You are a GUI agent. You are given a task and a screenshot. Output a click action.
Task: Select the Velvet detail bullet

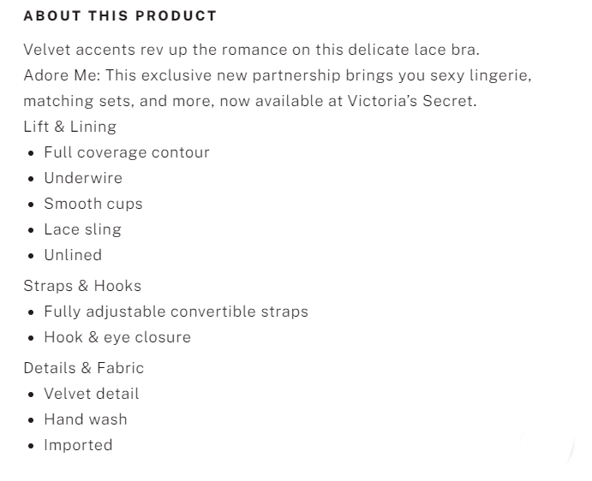tap(92, 394)
